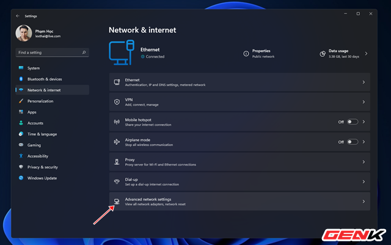
Task: Click the Mobile hotspot antenna icon
Action: (x=117, y=122)
